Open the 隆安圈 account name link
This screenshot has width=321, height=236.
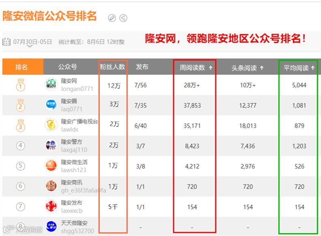coord(69,101)
